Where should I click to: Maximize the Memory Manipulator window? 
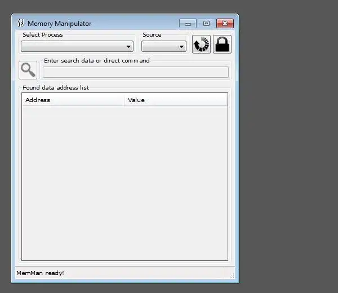pos(206,24)
